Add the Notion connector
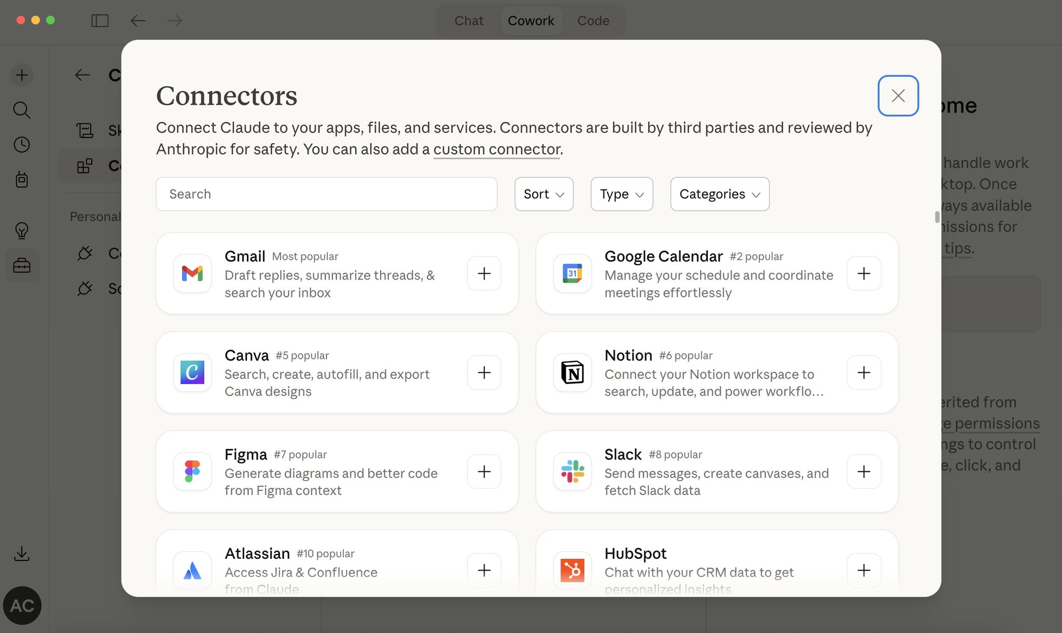The image size is (1062, 633). click(864, 373)
